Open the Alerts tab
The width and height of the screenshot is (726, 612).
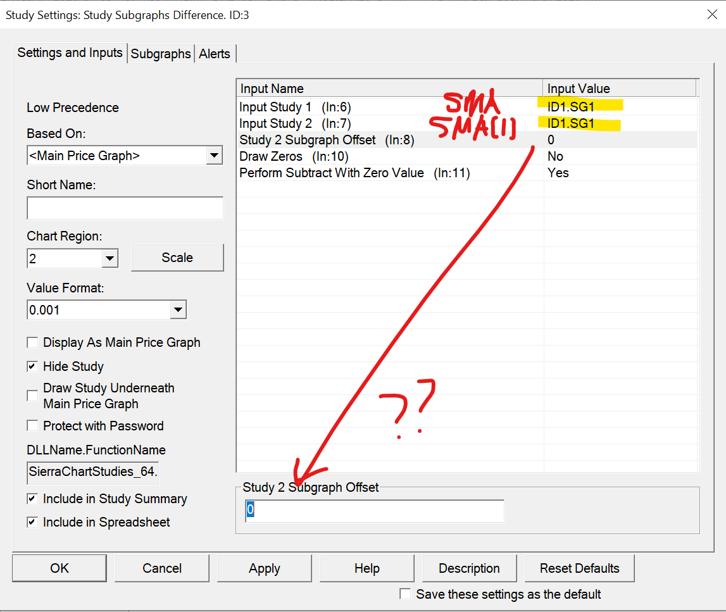(x=215, y=54)
